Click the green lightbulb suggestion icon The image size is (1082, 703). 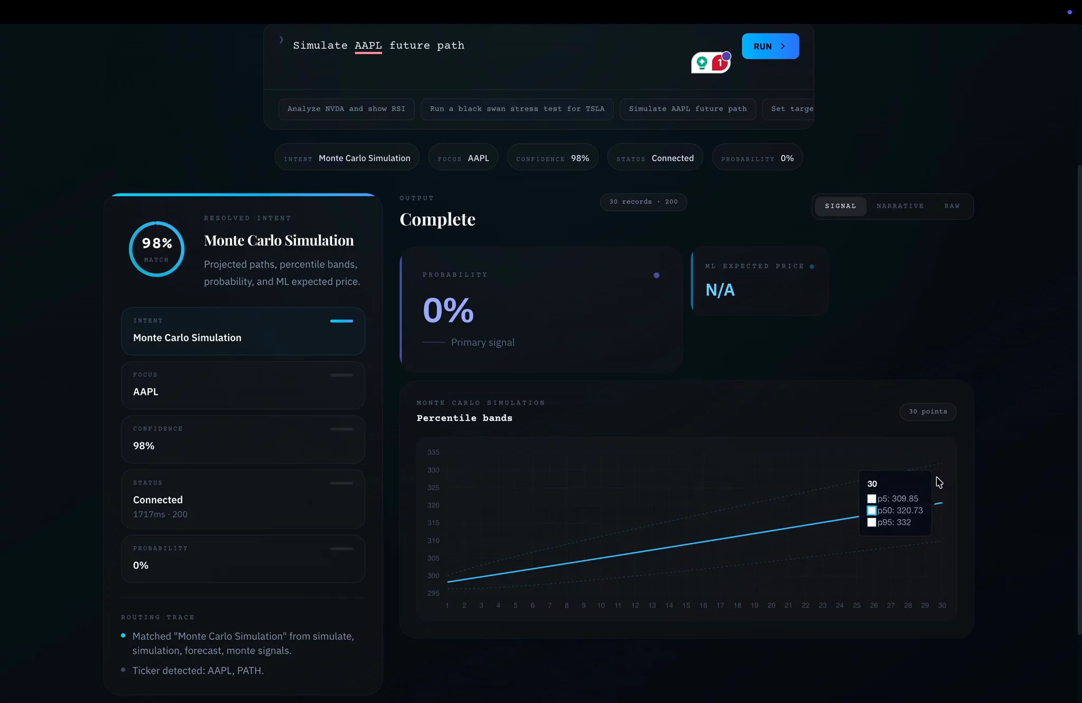pyautogui.click(x=702, y=63)
